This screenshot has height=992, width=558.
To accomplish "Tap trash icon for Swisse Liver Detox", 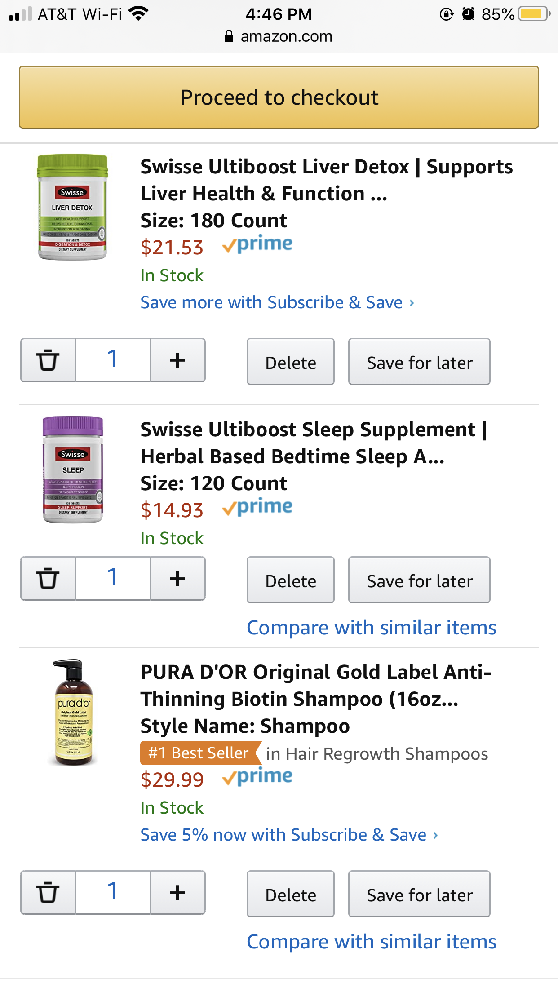I will pos(48,360).
